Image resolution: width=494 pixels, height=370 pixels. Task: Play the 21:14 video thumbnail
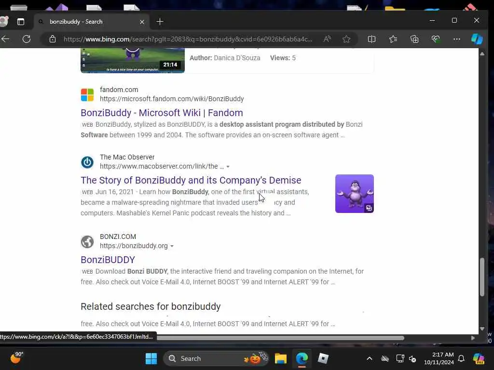coord(133,60)
